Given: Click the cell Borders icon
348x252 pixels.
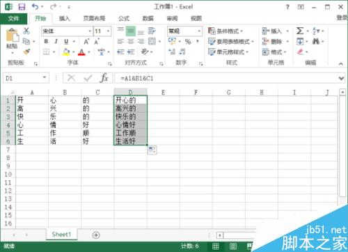Looking at the screenshot, I should 47,52.
